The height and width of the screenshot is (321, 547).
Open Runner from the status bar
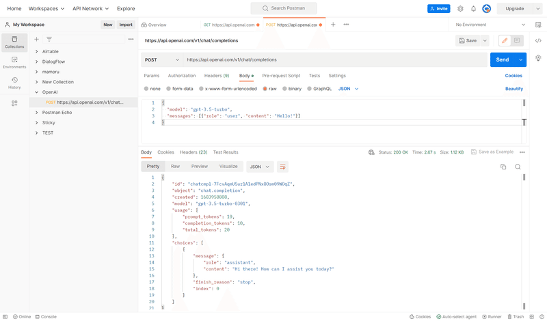pyautogui.click(x=492, y=317)
